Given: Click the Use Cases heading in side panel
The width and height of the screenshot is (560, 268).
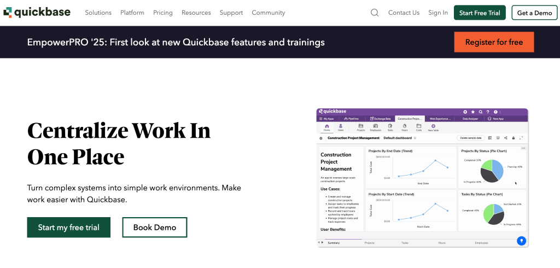Looking at the screenshot, I should click(x=330, y=189).
